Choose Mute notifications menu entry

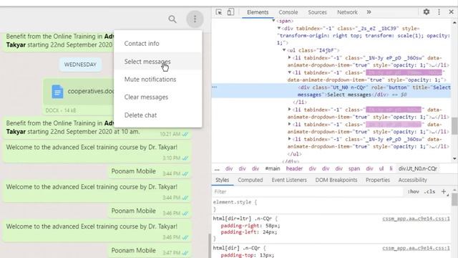coord(157,80)
